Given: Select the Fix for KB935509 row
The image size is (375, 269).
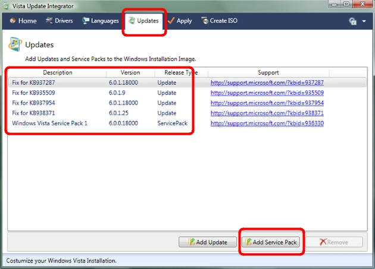Looking at the screenshot, I should 187,93.
